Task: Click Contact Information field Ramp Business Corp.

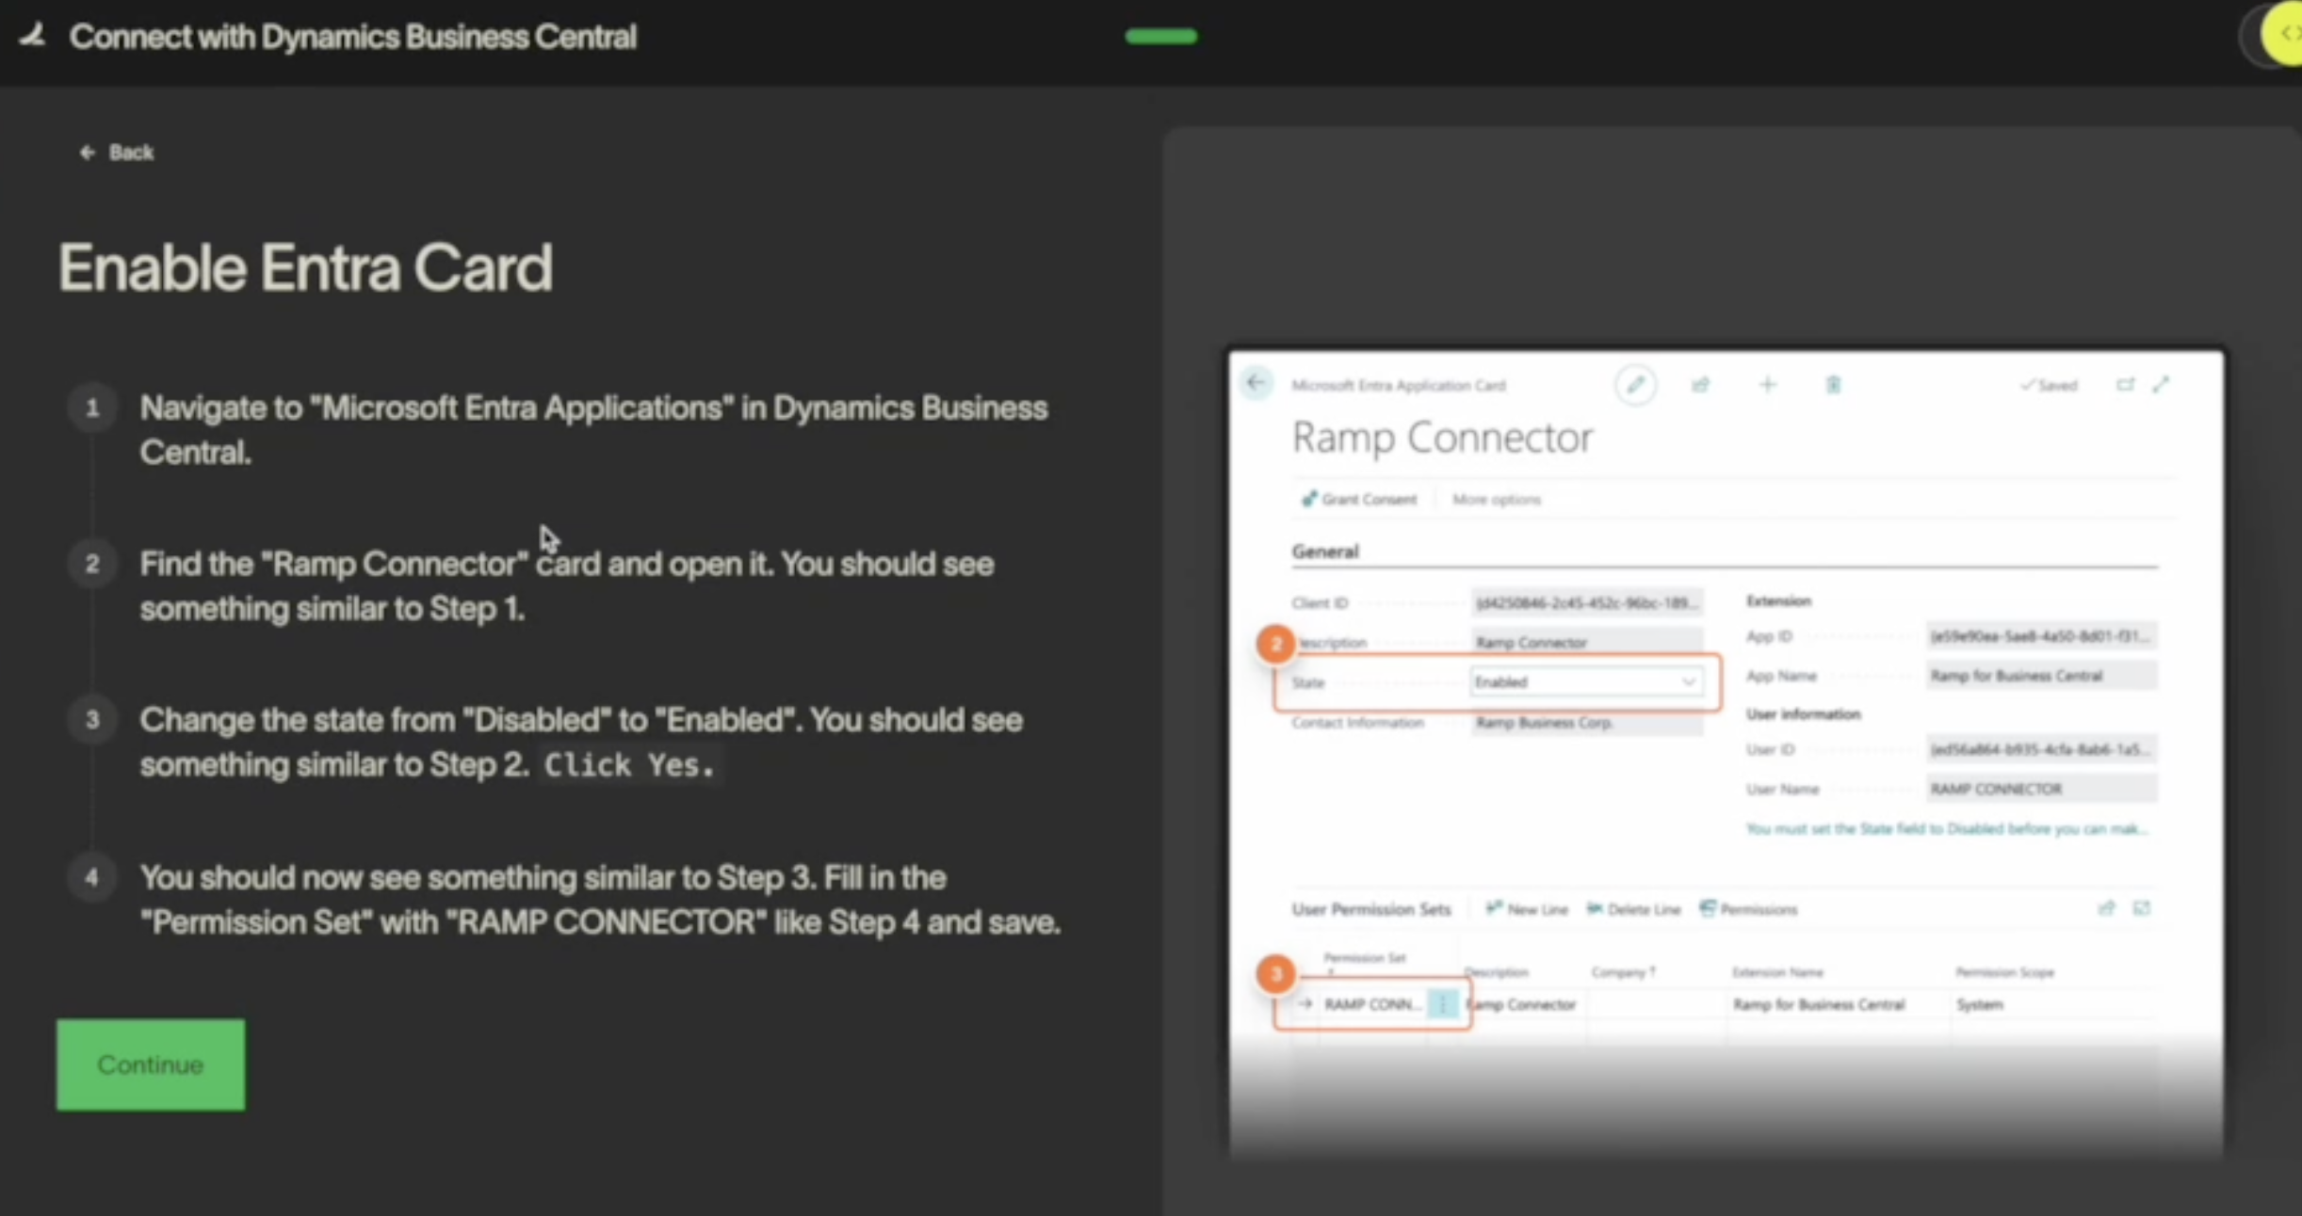Action: coord(1587,723)
